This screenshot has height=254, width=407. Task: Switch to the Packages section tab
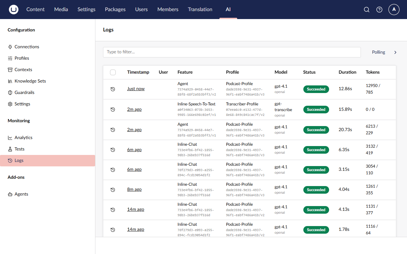pos(115,10)
